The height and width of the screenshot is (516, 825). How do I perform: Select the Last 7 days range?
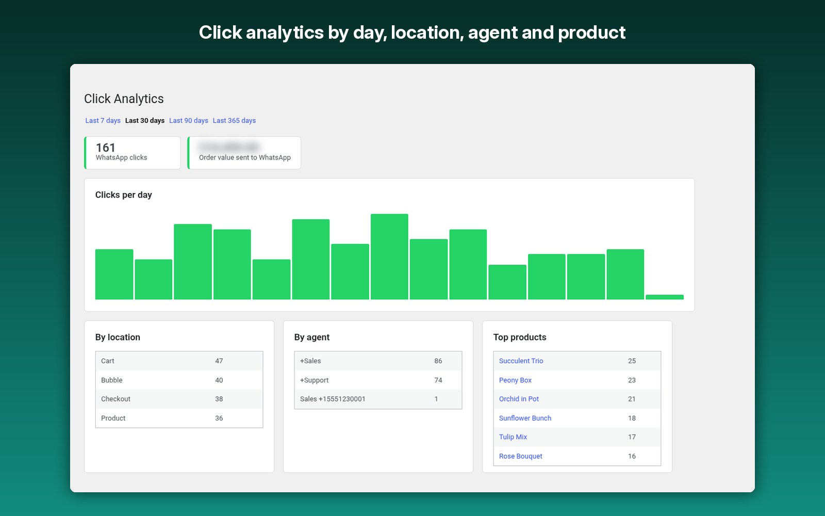pyautogui.click(x=103, y=121)
